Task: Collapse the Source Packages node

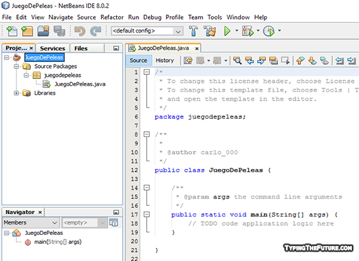Action: (16, 67)
